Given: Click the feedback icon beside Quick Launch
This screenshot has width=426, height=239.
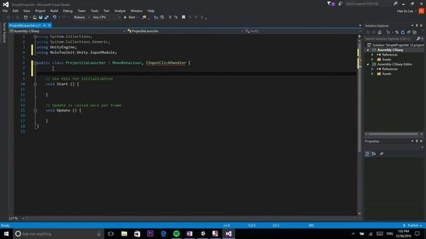Looking at the screenshot, I should coord(340,4).
